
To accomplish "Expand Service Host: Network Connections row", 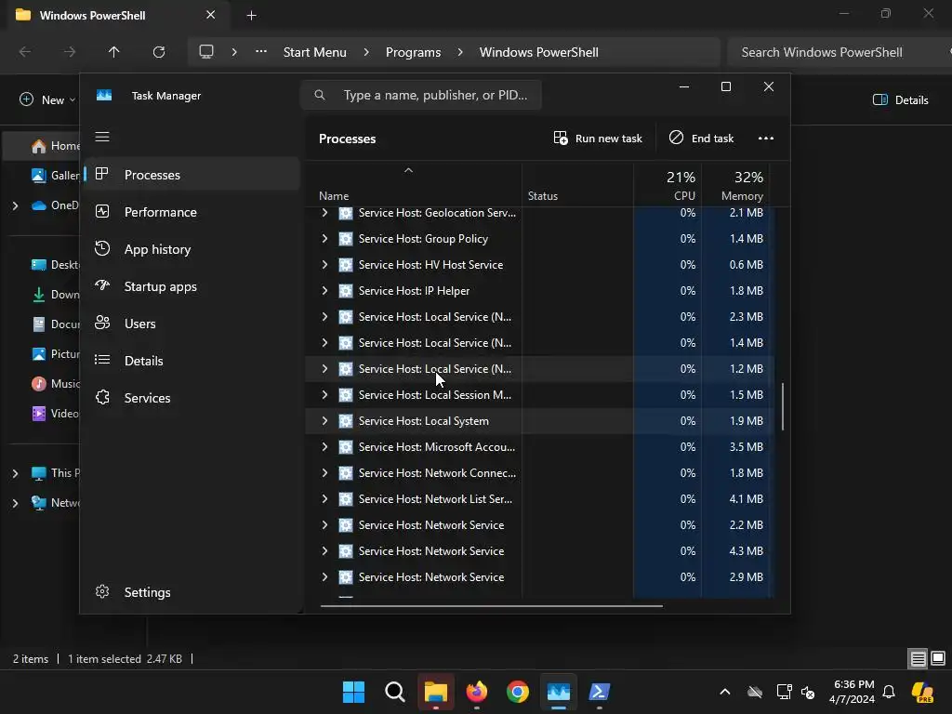I will click(324, 473).
